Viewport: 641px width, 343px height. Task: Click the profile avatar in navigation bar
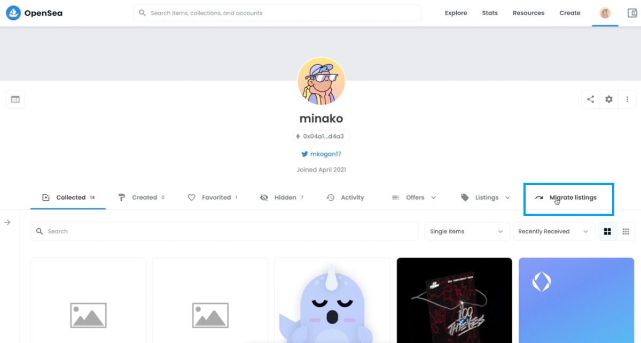[605, 13]
